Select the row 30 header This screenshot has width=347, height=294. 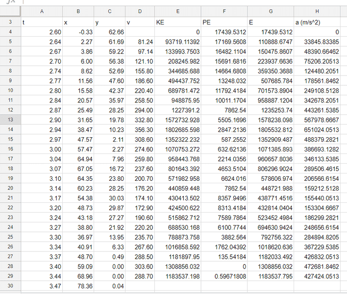[x=10, y=286]
